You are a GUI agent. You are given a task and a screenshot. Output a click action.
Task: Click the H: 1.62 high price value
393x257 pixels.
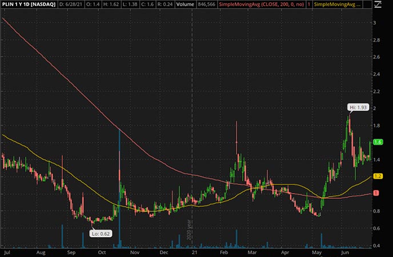pos(111,4)
